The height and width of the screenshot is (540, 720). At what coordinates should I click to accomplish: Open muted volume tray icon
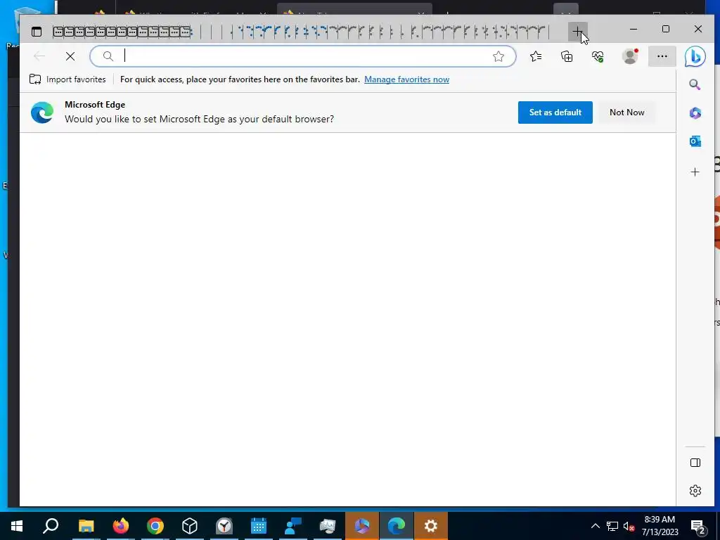coord(629,526)
